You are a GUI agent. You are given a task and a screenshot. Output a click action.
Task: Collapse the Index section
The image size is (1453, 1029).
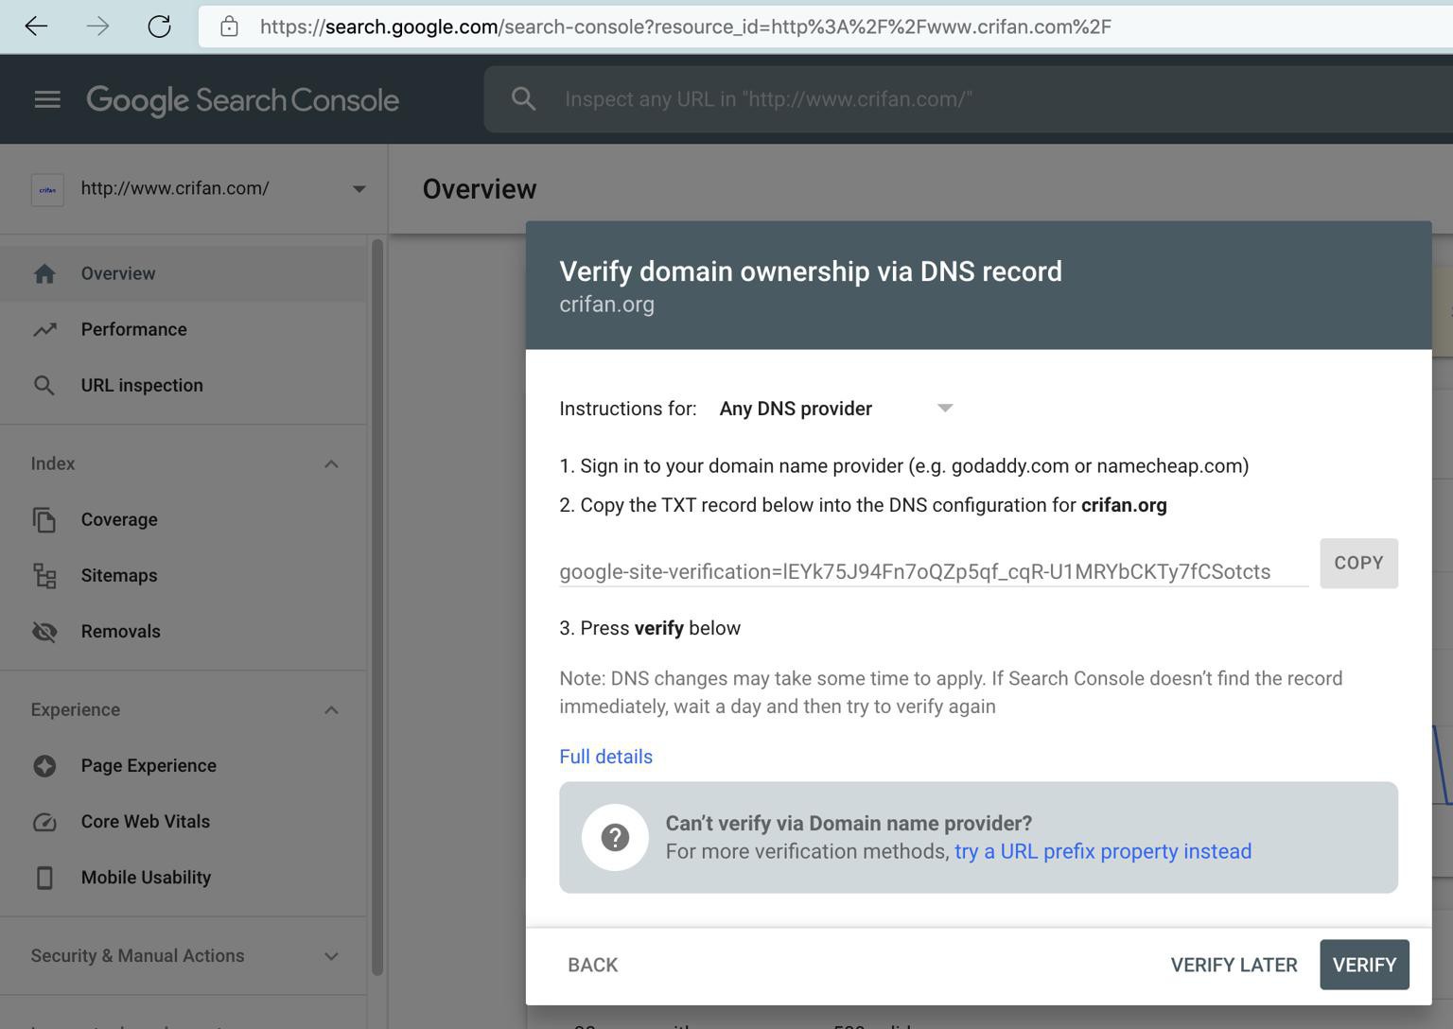pos(331,464)
